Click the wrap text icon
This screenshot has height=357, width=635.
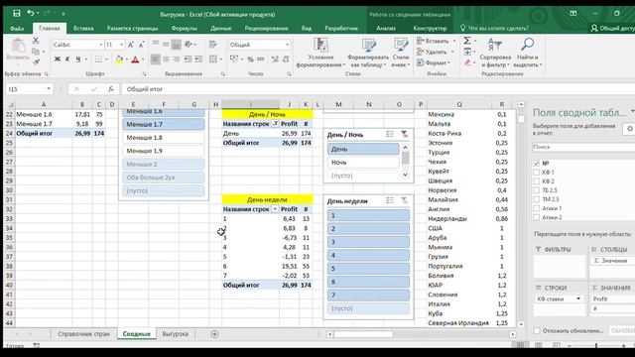(x=213, y=44)
